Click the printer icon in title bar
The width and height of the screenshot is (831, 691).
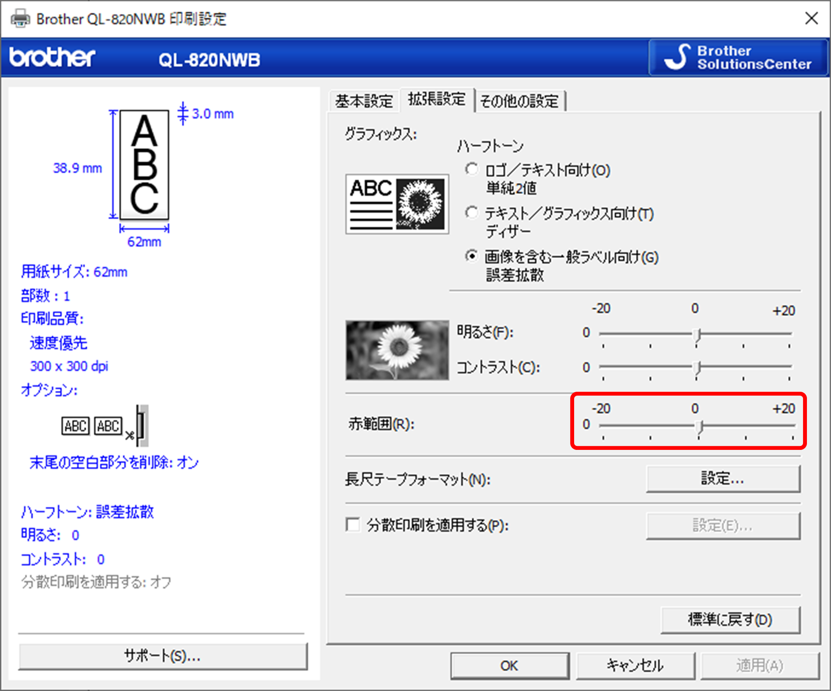click(x=20, y=19)
